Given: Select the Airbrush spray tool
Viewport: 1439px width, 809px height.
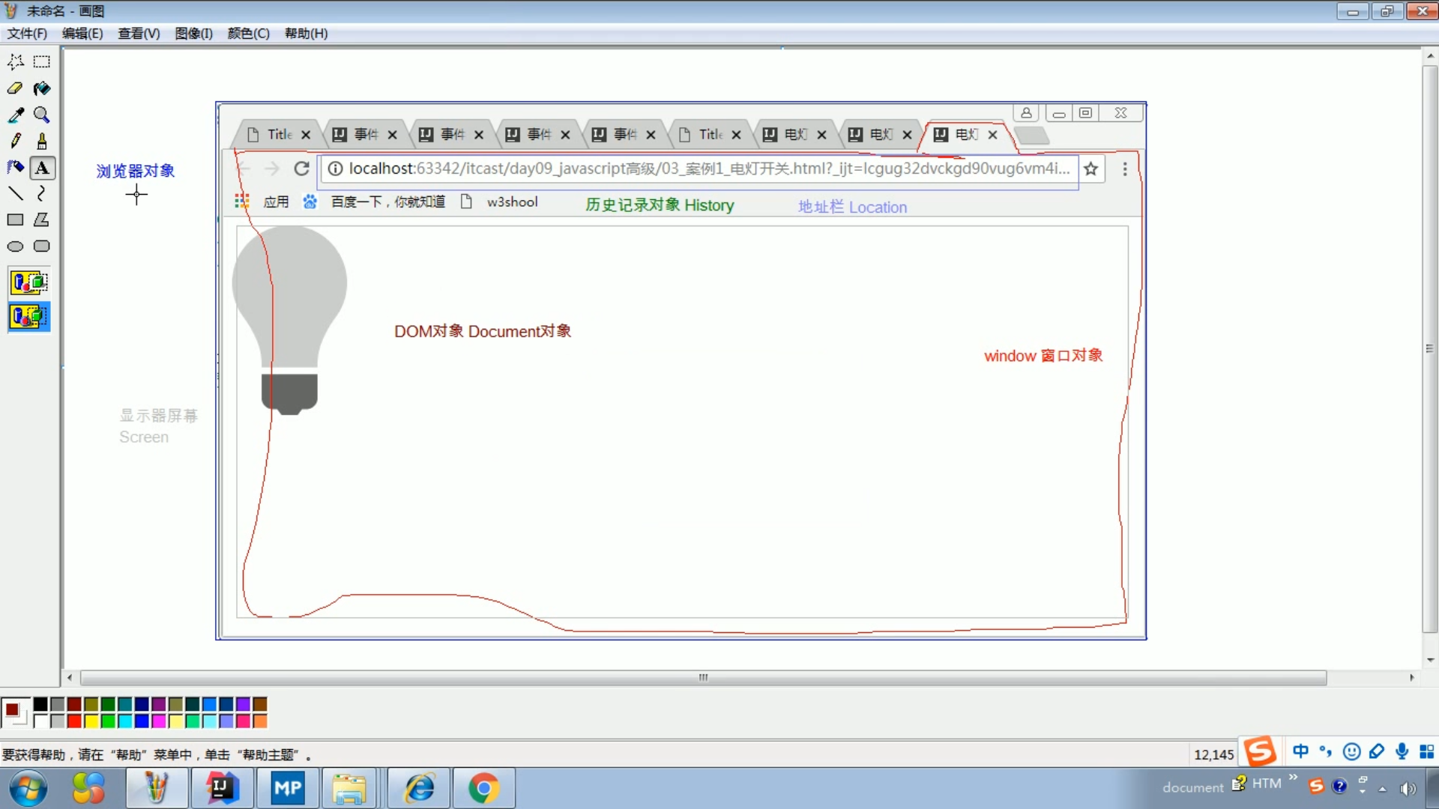Looking at the screenshot, I should (x=15, y=167).
